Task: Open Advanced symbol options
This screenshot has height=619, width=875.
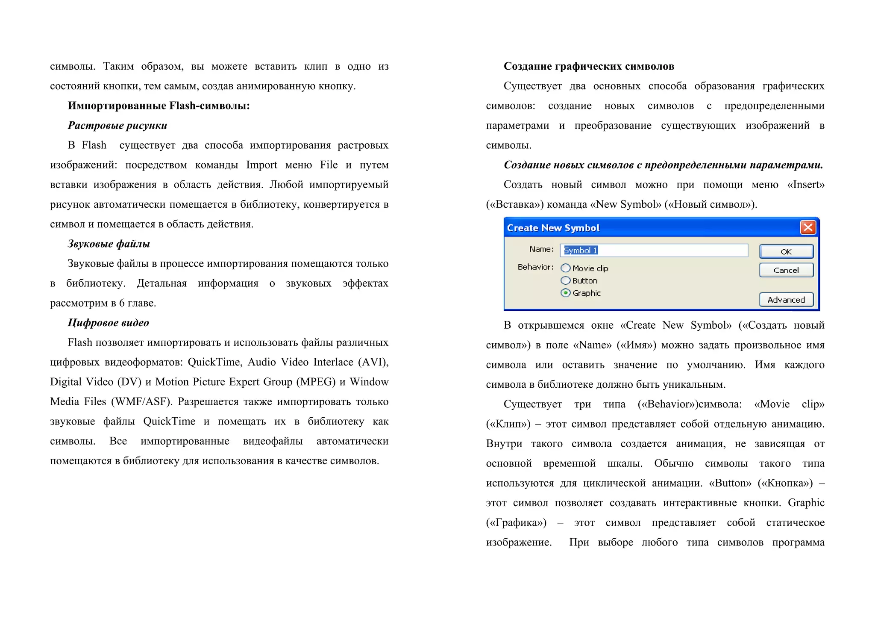Action: pos(786,300)
